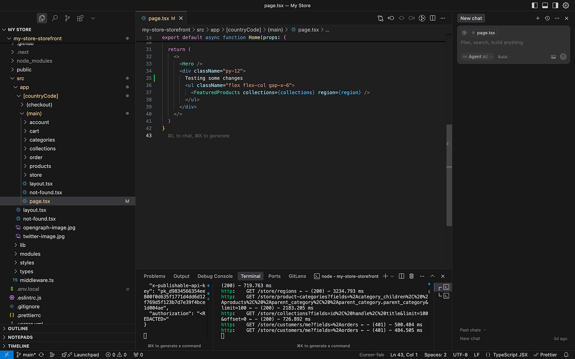Split the editor using the split icon
Screen dimensions: 575x359
[432, 18]
